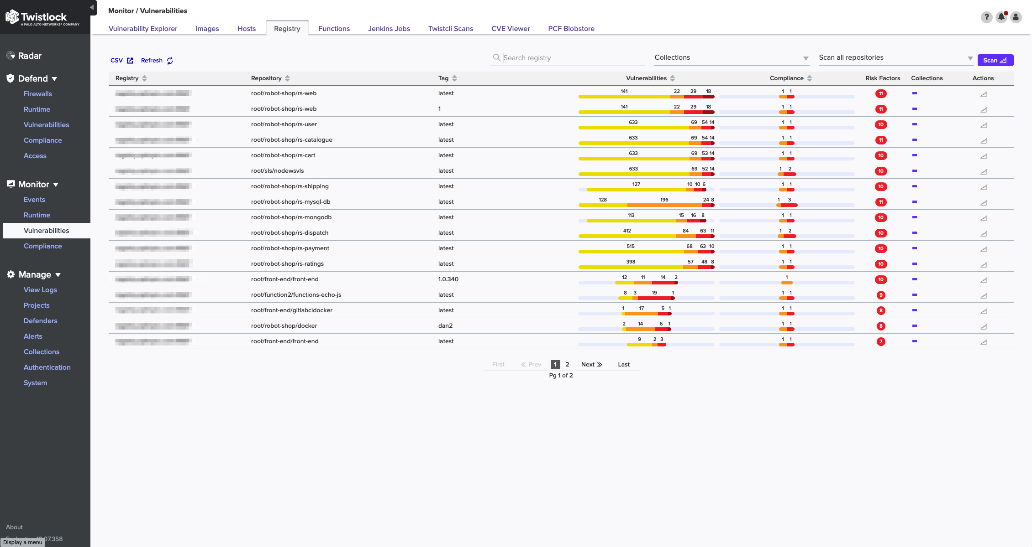The height and width of the screenshot is (547, 1032).
Task: Click the vulnerability bar for rs-dispatch
Action: [646, 236]
